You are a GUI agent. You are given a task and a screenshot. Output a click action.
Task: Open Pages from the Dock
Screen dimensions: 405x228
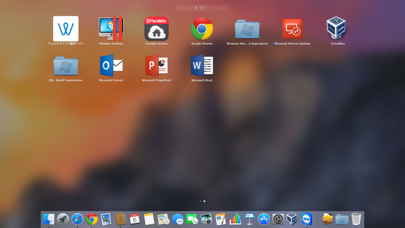click(221, 219)
